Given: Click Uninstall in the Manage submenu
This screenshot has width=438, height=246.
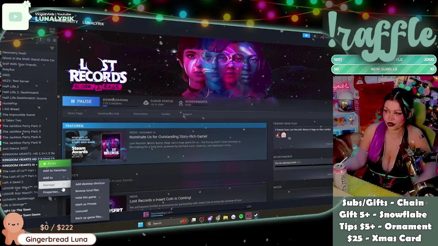Looking at the screenshot, I should pos(81,211).
